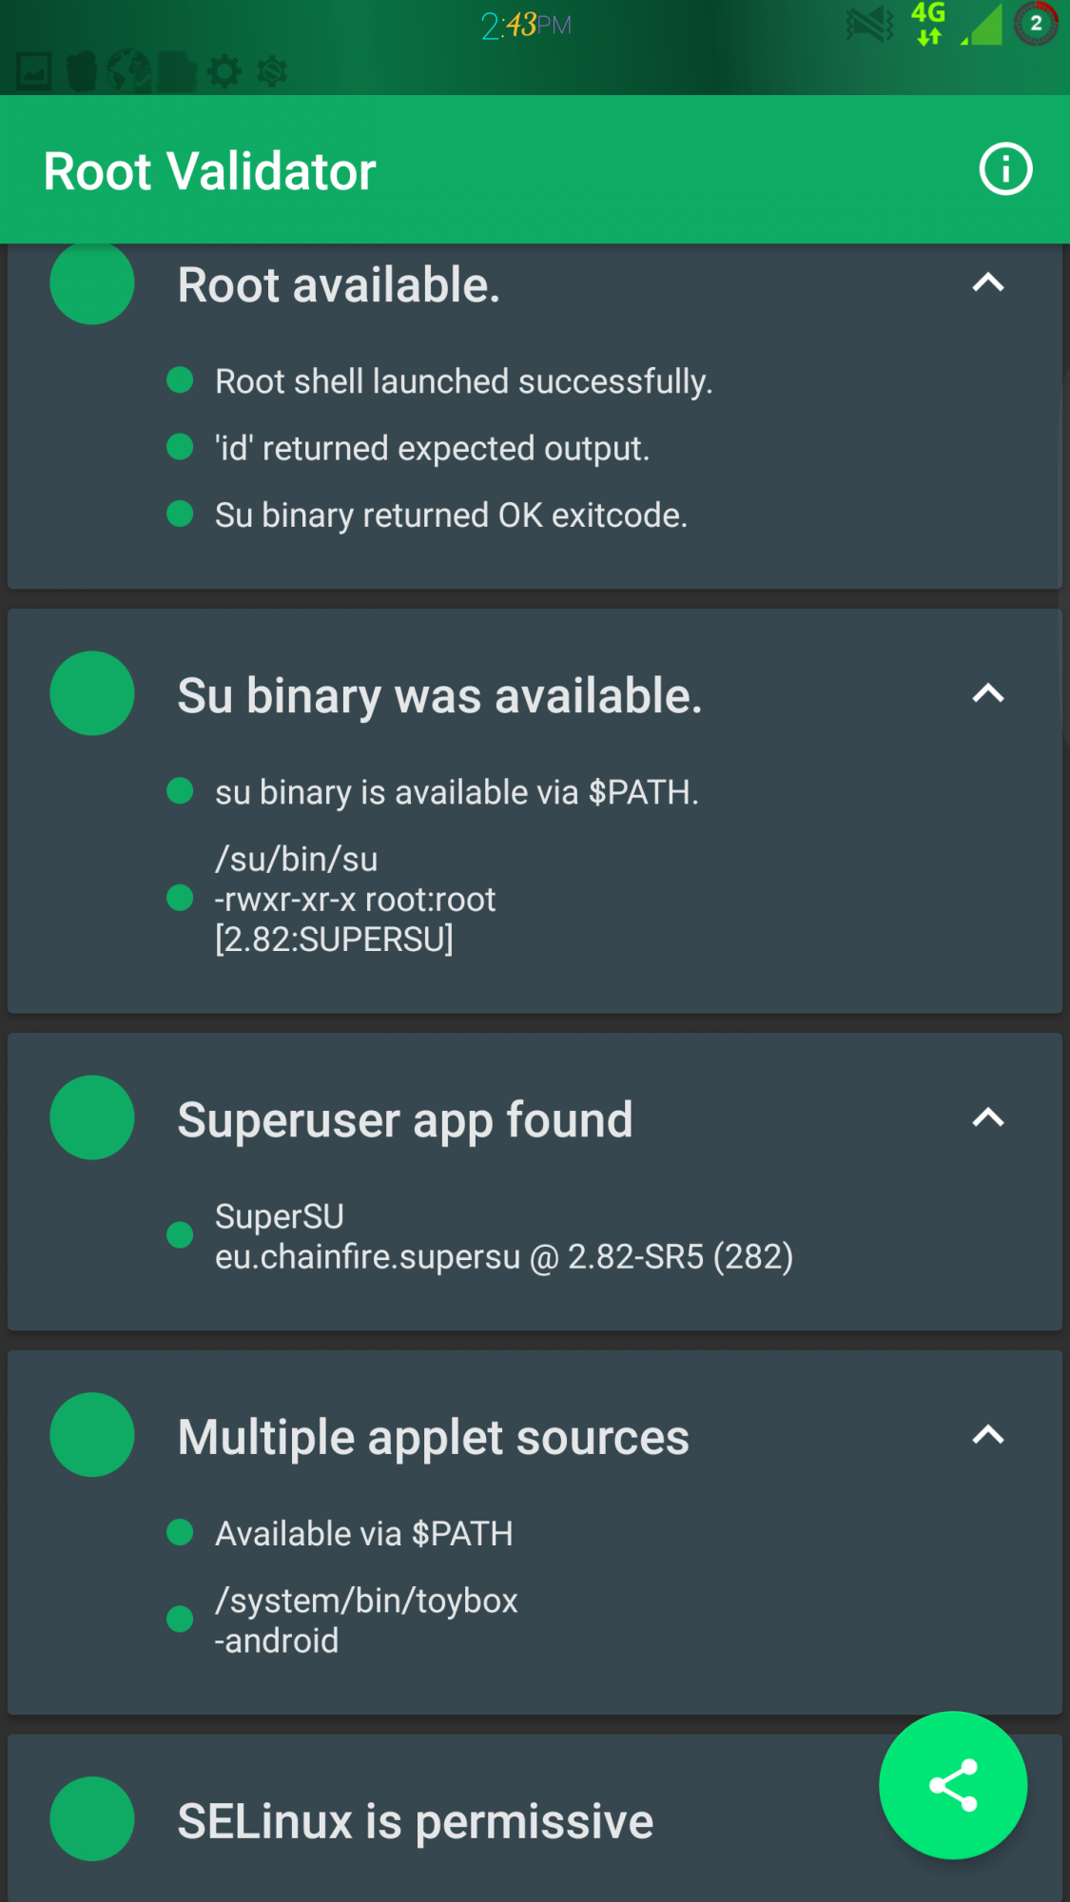Tap the Superuser app found status circle

pyautogui.click(x=92, y=1117)
